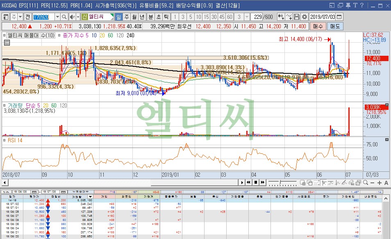The height and width of the screenshot is (239, 391).
Task: Click the first overlapping windows chart icon
Action: pos(303,183)
